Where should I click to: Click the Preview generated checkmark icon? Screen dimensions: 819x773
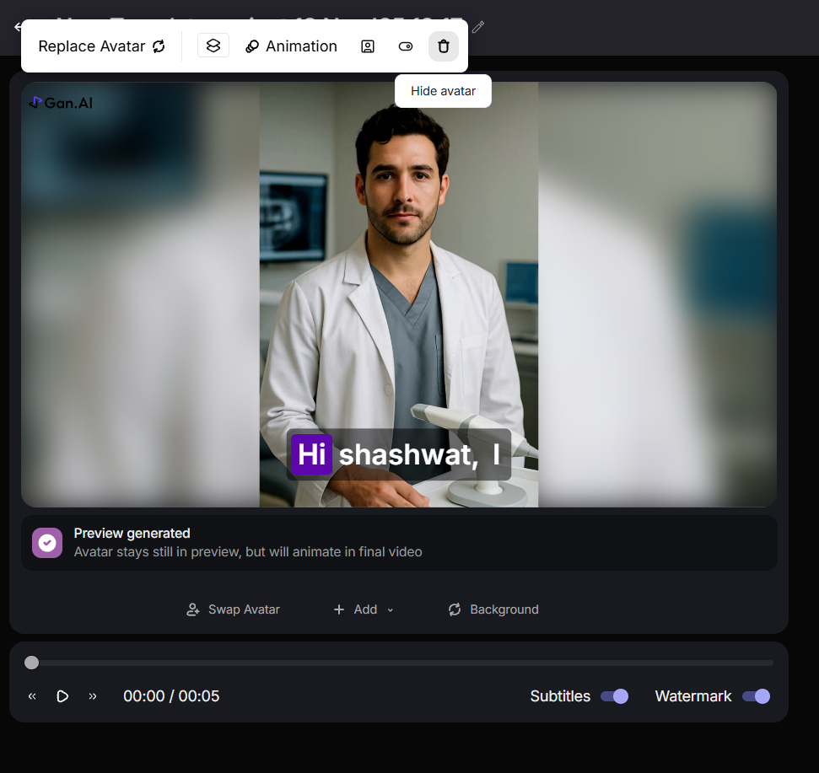point(47,543)
